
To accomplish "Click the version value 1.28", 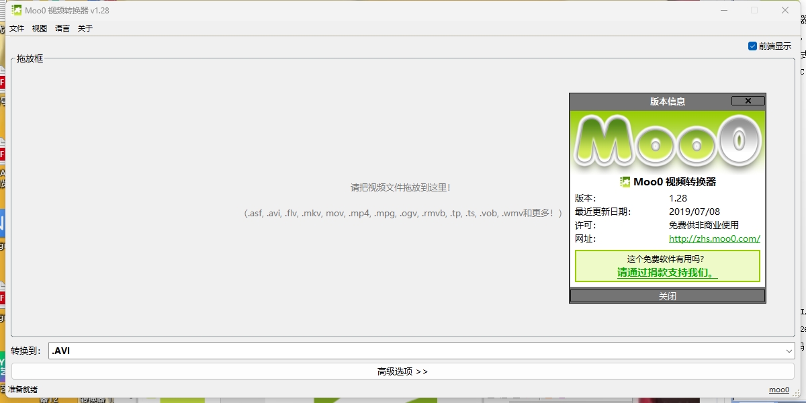I will click(678, 198).
